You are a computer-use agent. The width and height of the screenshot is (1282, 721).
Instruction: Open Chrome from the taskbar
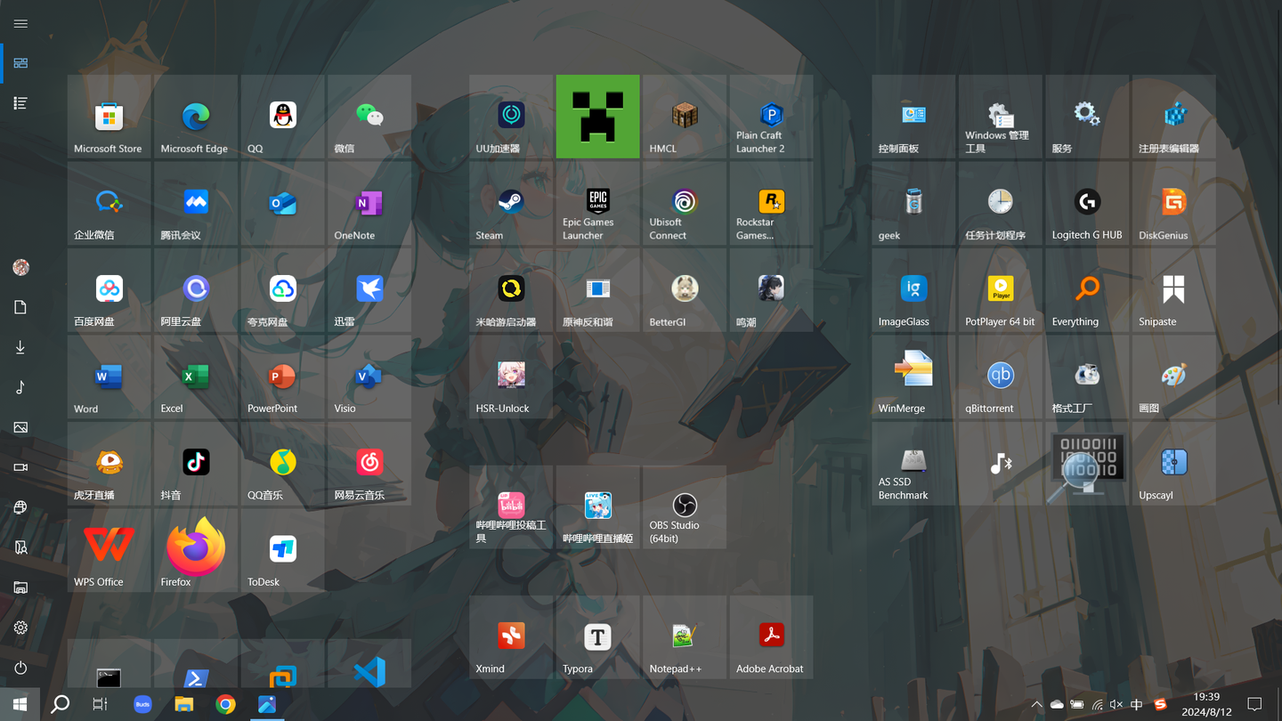point(225,704)
